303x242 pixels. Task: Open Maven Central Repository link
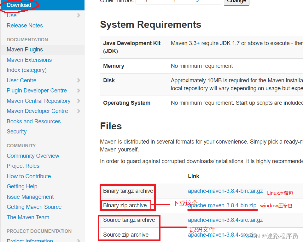[39, 101]
